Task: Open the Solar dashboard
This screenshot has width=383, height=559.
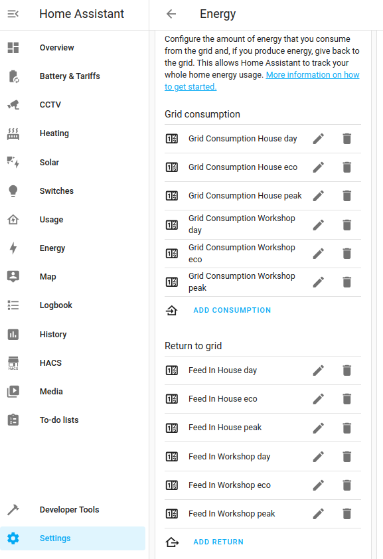Action: 72,162
